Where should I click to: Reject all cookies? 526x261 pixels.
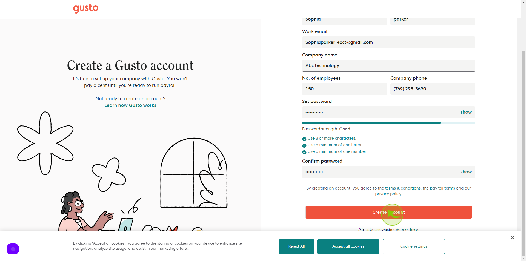point(296,246)
